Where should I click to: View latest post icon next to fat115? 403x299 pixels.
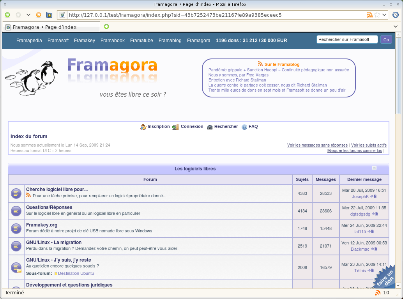pos(371,232)
